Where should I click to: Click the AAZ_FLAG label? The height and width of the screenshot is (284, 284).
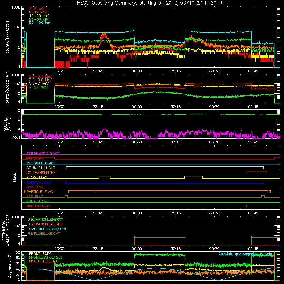(35, 196)
